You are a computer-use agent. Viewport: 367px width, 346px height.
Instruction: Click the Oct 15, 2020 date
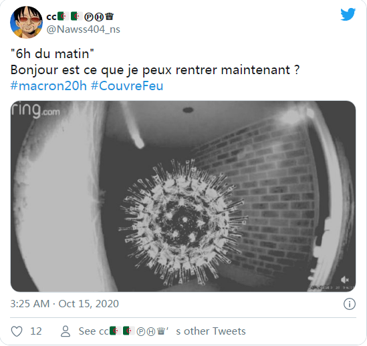click(88, 304)
